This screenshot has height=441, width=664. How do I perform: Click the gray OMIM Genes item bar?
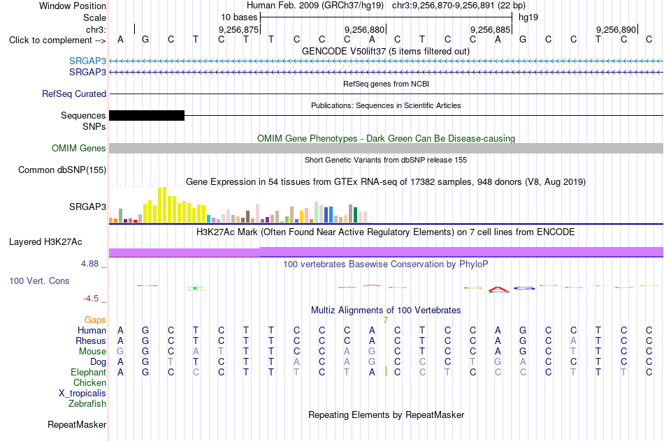click(386, 148)
